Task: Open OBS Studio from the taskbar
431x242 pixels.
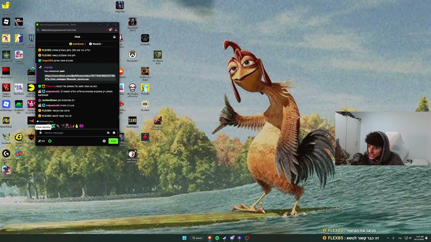Action: (247, 238)
